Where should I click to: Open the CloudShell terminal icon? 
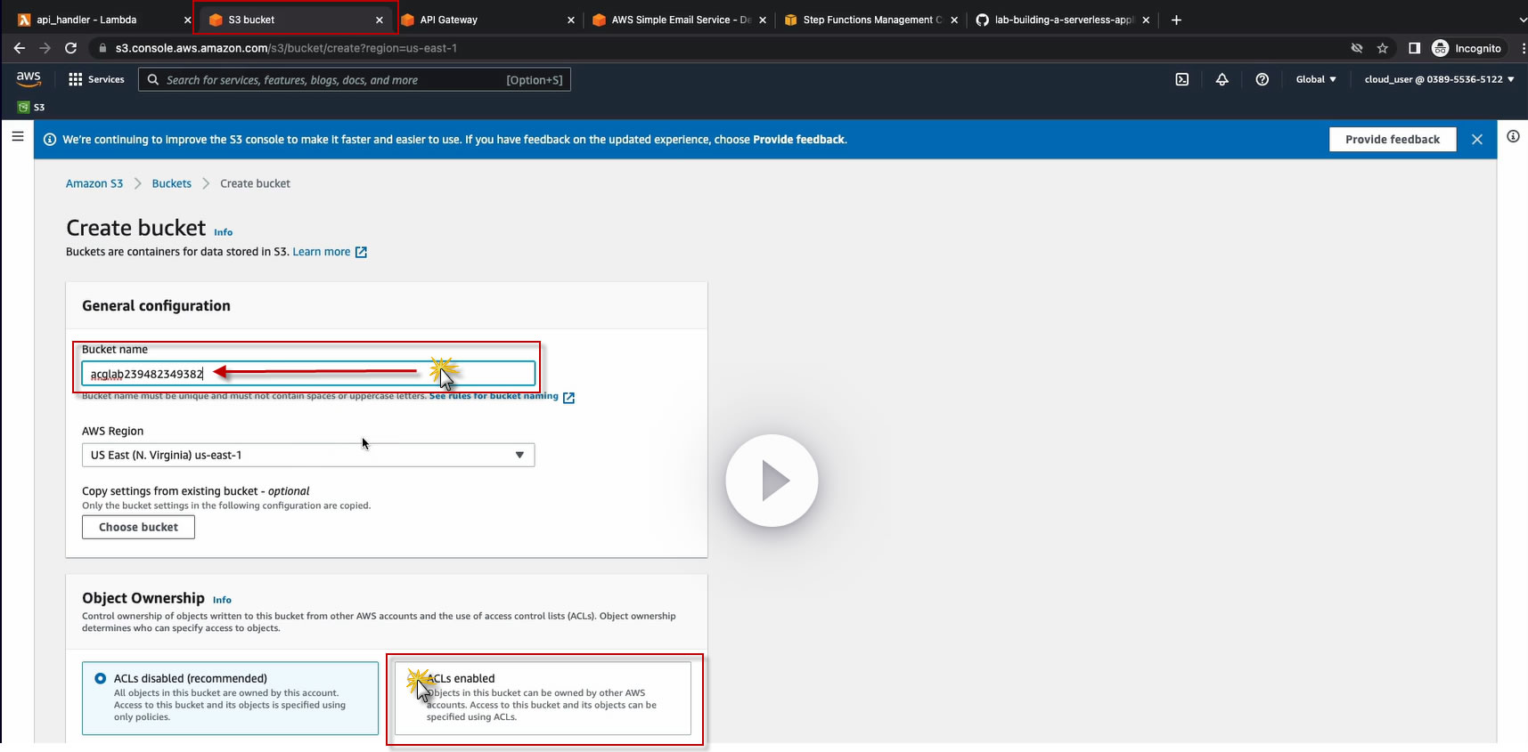click(x=1182, y=79)
